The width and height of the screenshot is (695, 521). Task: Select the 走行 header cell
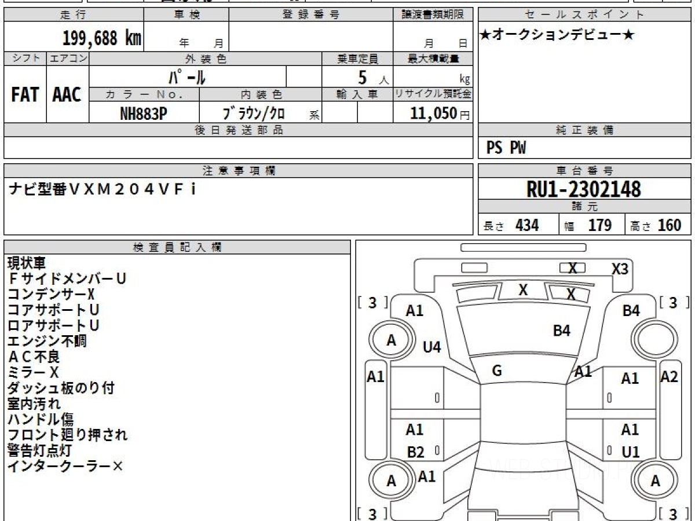pyautogui.click(x=74, y=15)
